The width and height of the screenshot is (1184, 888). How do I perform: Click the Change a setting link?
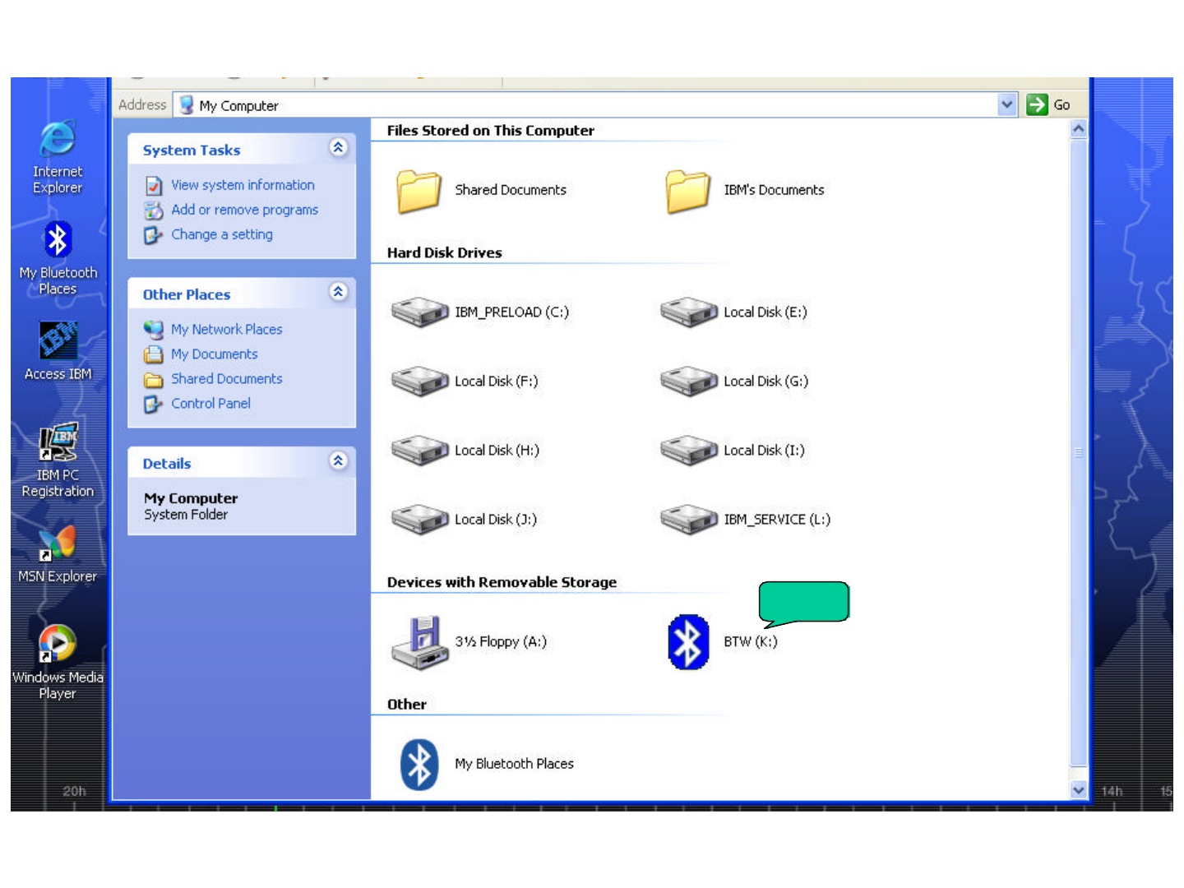pos(222,235)
